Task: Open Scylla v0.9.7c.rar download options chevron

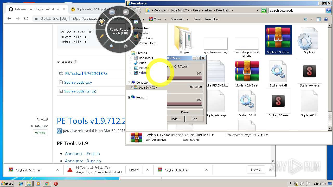Action: point(57,170)
